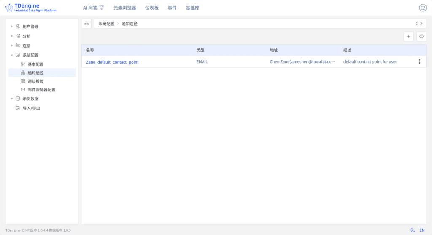
Task: Click the TDengine logo
Action: coord(30,8)
